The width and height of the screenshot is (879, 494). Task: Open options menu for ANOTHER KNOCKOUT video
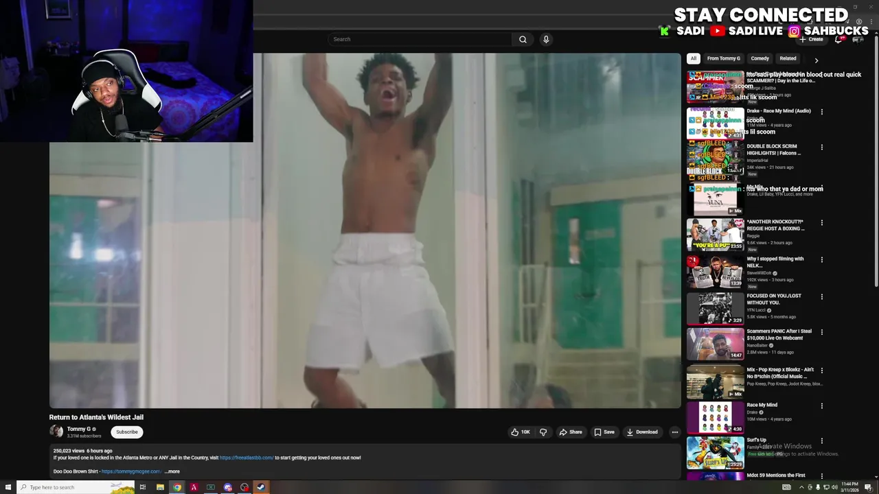tap(822, 223)
